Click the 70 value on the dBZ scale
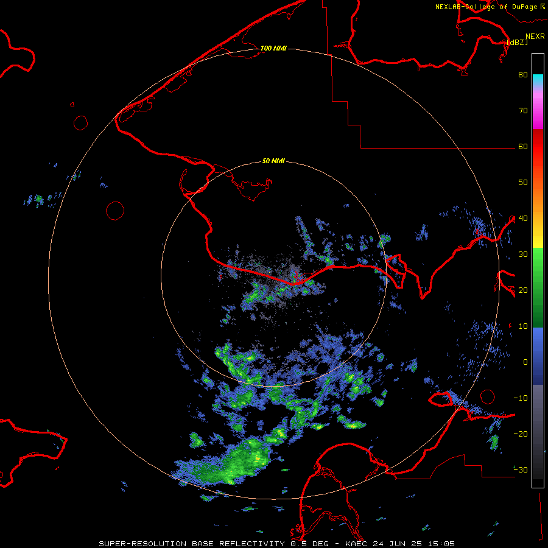Screen dimensions: 548x548 [523, 111]
